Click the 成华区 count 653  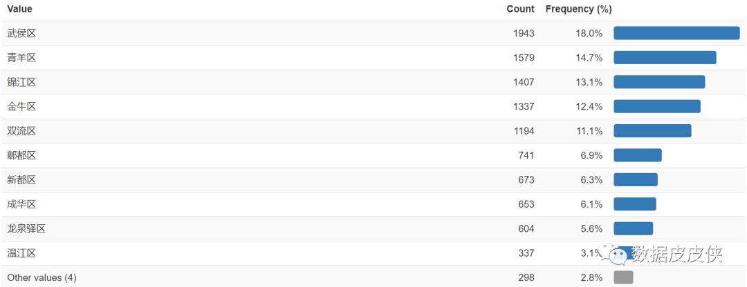pyautogui.click(x=526, y=204)
